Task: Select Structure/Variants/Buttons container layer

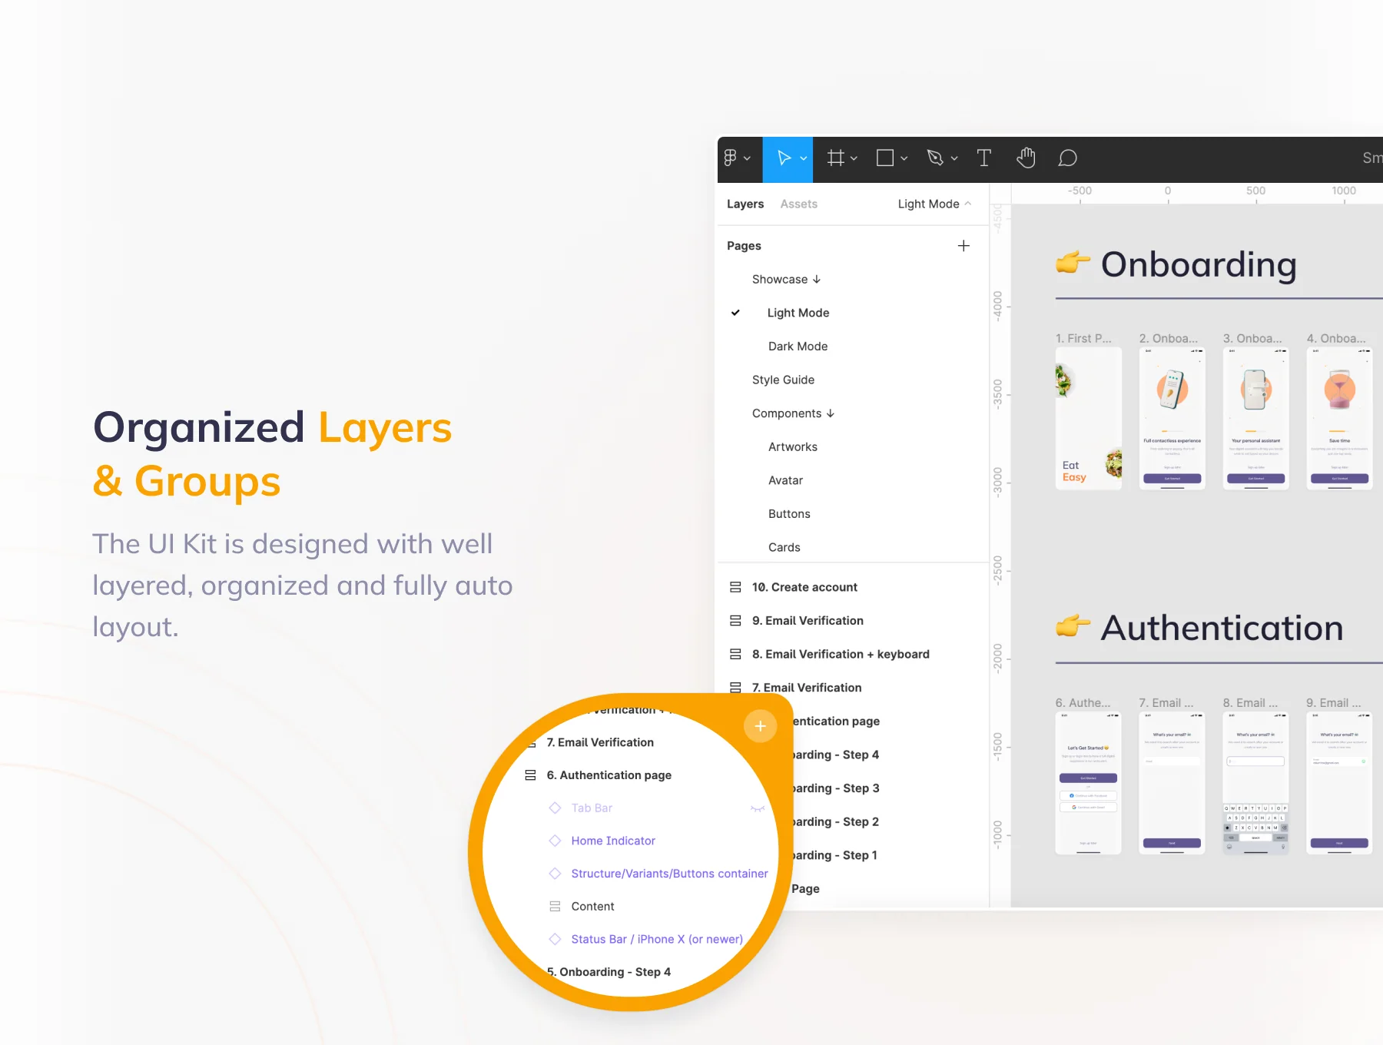Action: pos(669,874)
